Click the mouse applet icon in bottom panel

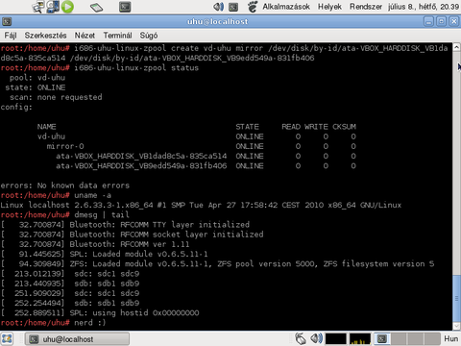300,338
